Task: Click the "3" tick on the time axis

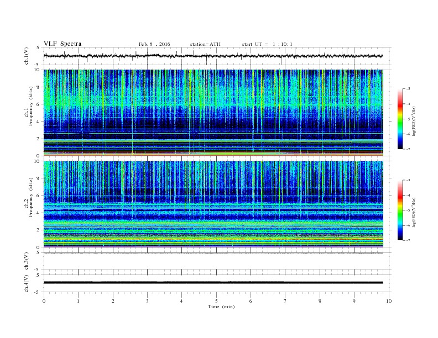Action: point(147,301)
